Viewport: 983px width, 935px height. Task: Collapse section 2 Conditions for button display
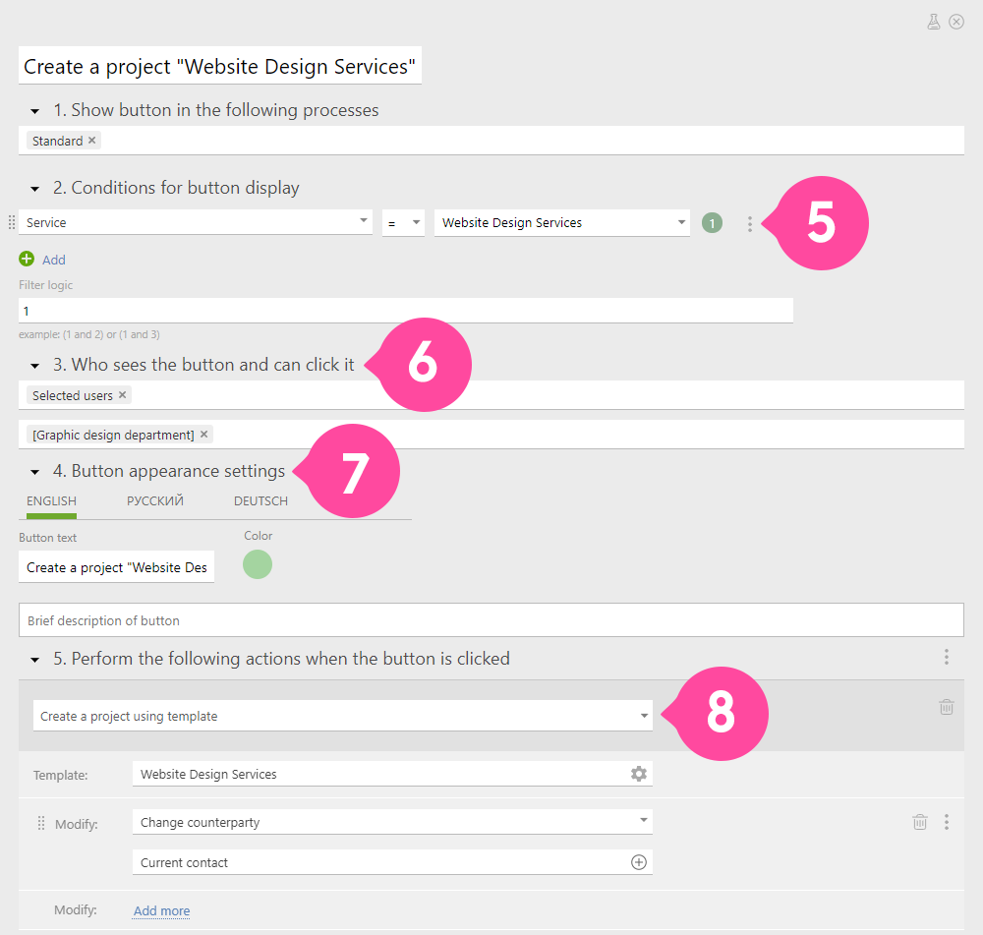click(35, 189)
